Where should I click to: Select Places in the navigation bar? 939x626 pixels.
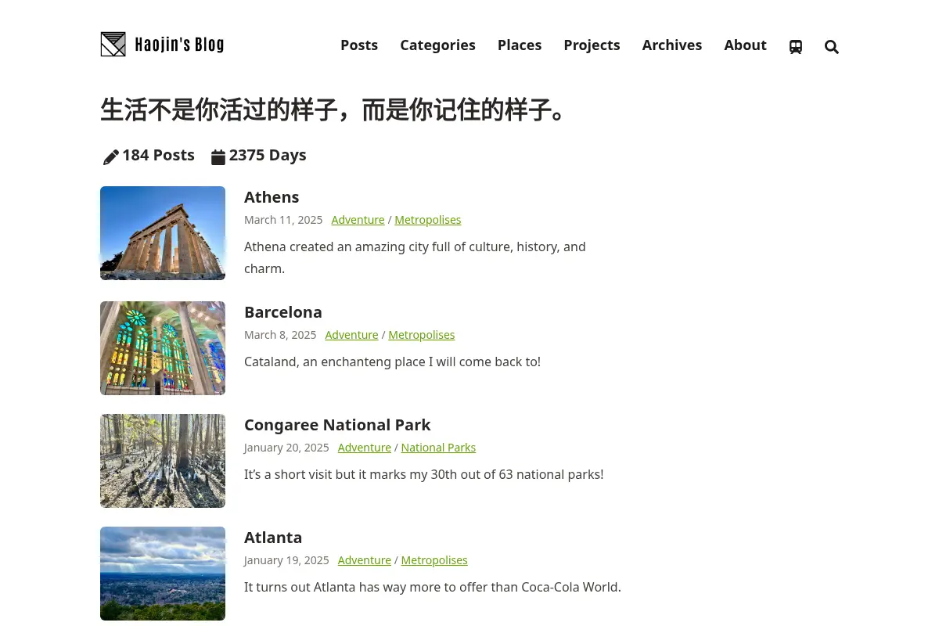(x=520, y=45)
